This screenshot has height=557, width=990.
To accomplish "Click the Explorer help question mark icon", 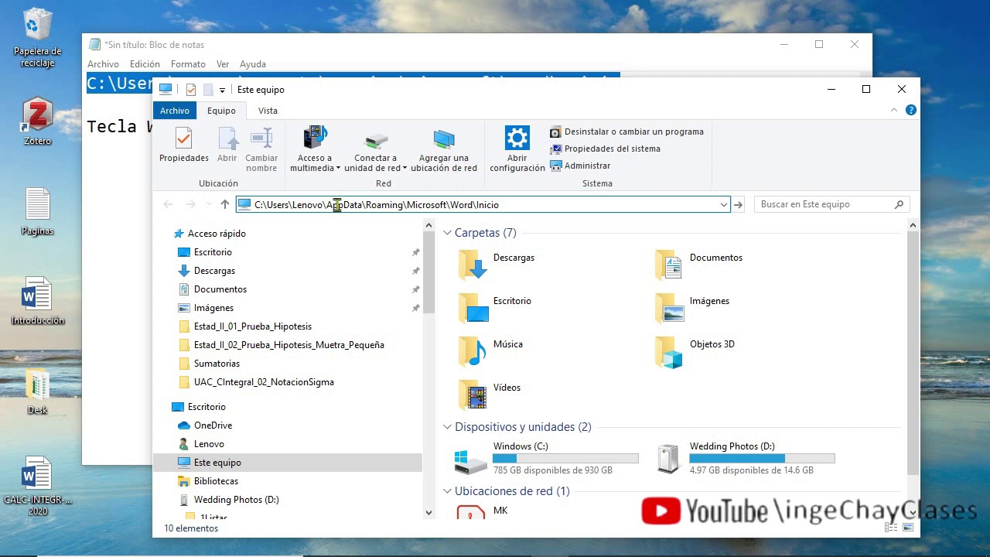I will click(x=910, y=111).
